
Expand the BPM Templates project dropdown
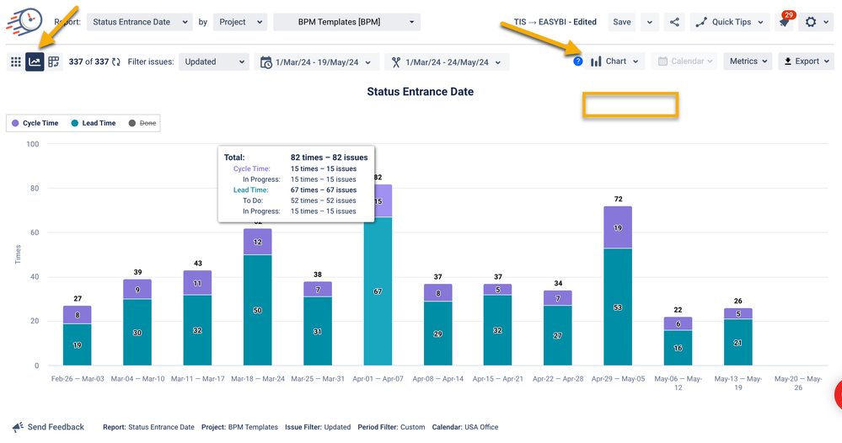point(346,22)
